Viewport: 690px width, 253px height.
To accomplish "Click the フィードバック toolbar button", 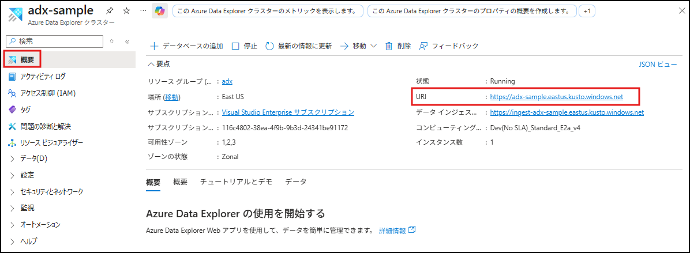I will point(449,46).
